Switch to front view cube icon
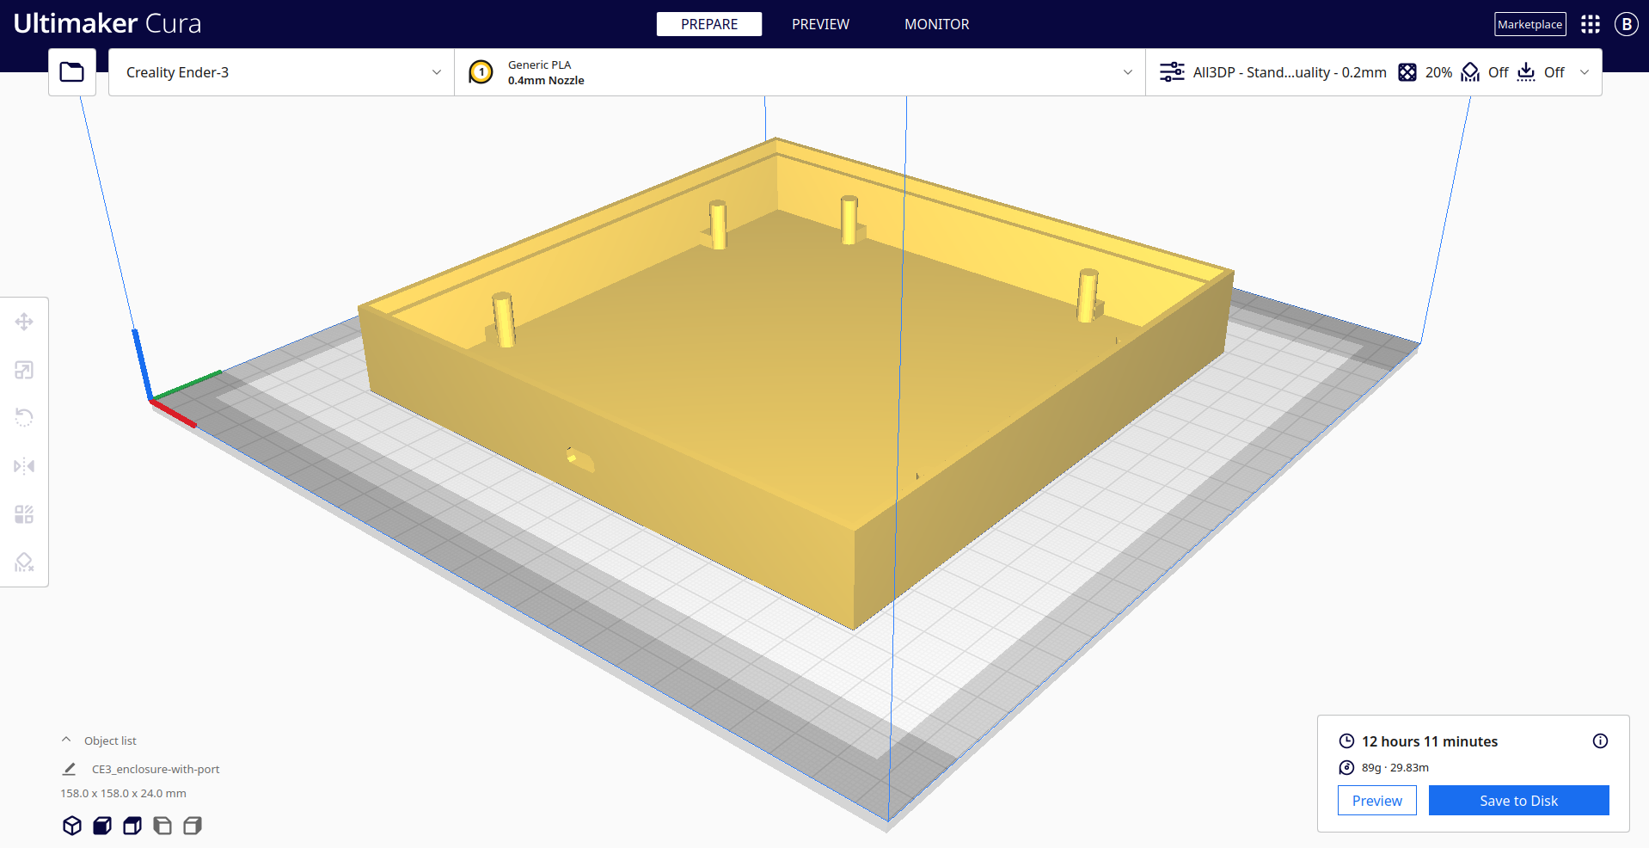This screenshot has height=848, width=1649. click(102, 826)
